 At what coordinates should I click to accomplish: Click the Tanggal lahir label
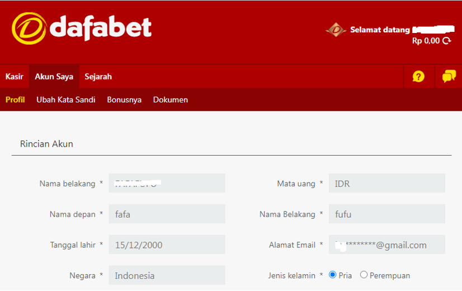(x=73, y=245)
